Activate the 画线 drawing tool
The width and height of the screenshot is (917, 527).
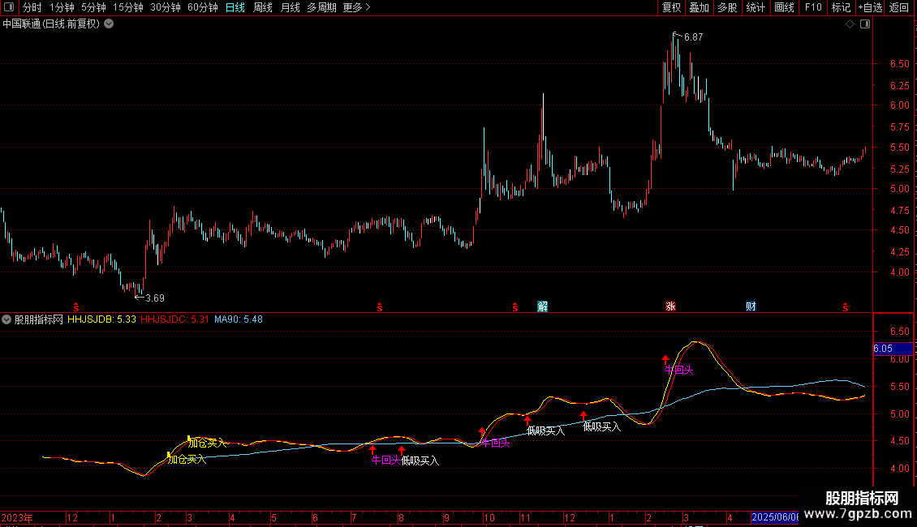(x=784, y=7)
